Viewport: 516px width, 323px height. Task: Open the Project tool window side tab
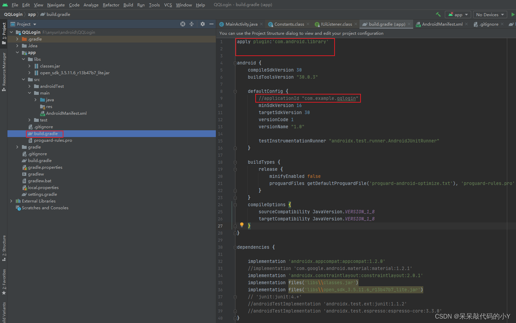click(4, 33)
